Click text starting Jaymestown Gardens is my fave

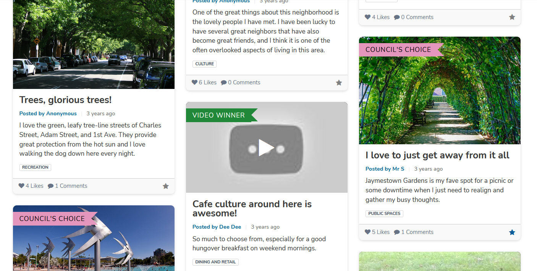coord(440,190)
